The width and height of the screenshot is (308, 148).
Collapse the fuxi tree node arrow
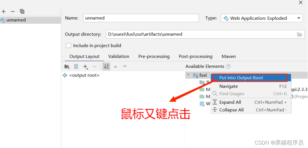point(188,75)
